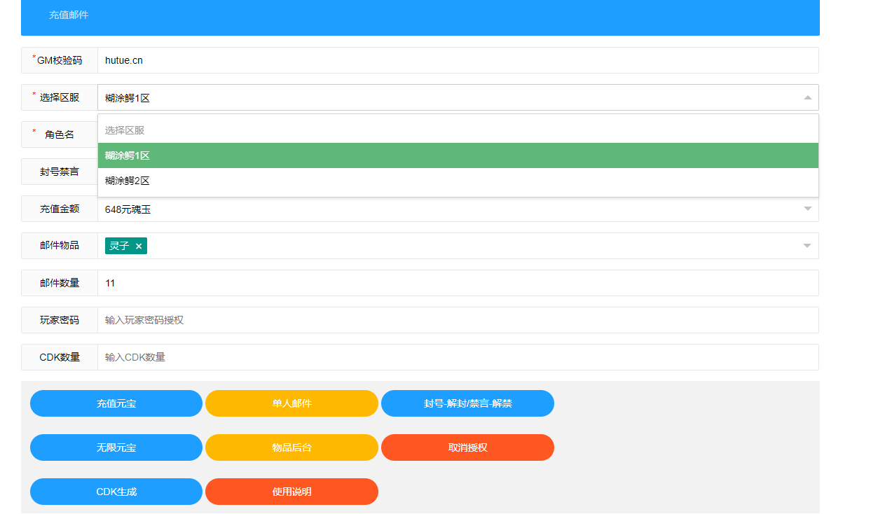Open the 物品后台 button
This screenshot has height=514, width=892.
click(291, 447)
